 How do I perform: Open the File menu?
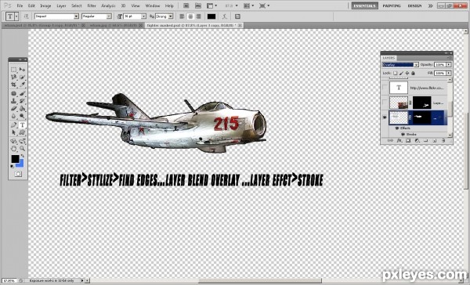click(x=20, y=5)
